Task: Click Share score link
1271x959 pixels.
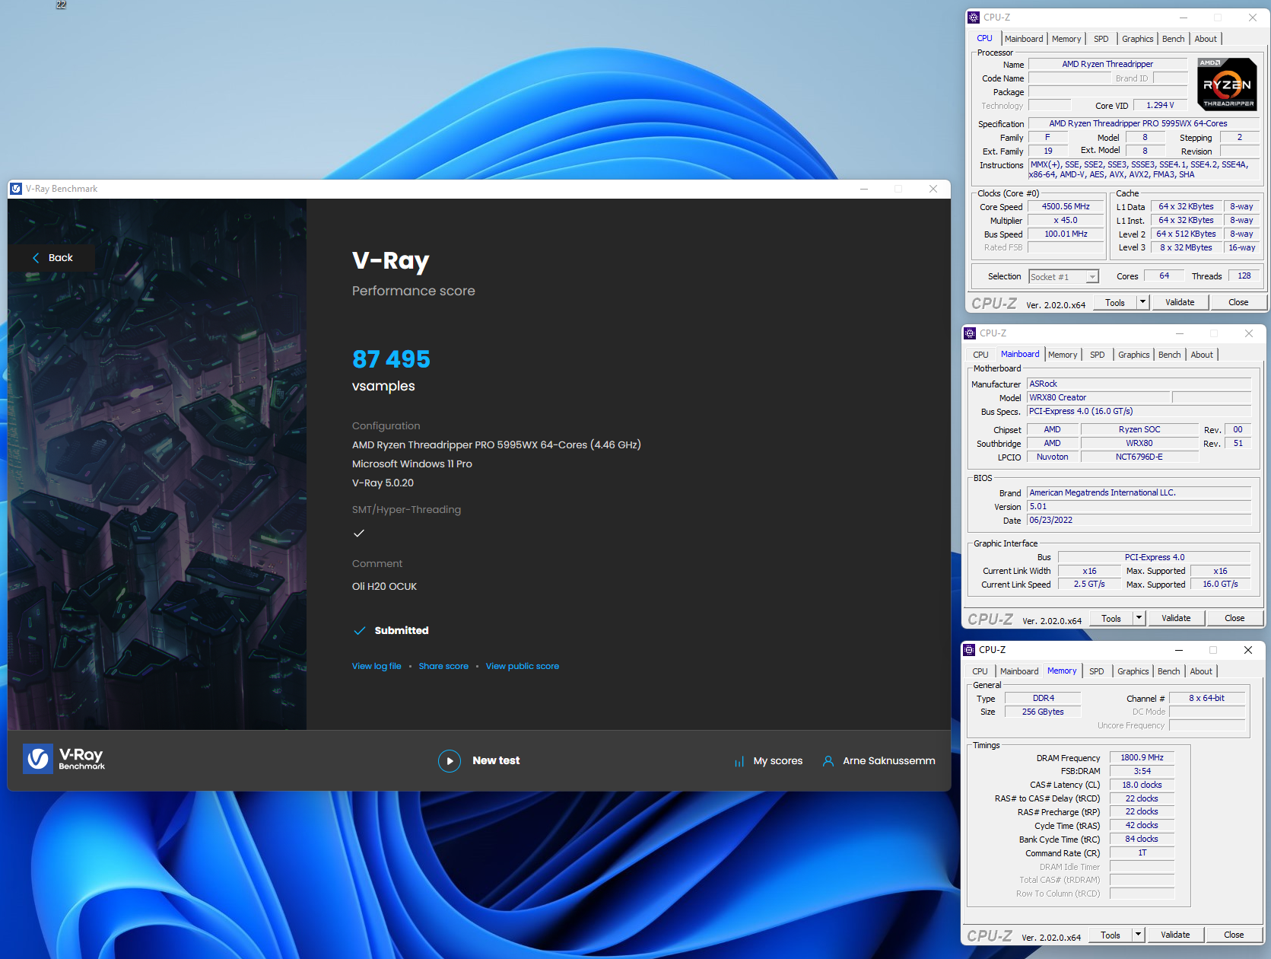Action: pos(443,667)
